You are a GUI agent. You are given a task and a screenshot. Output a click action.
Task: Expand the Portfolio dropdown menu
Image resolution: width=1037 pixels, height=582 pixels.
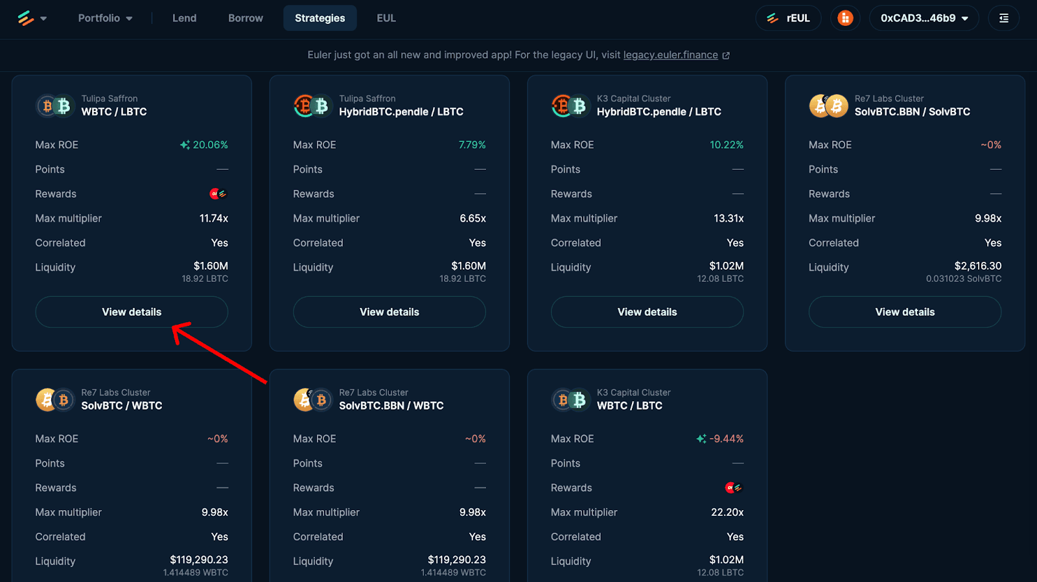coord(105,18)
